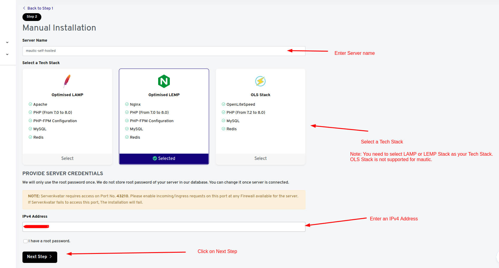The image size is (499, 268).
Task: Expand the upper sidebar chevron
Action: tap(7, 43)
